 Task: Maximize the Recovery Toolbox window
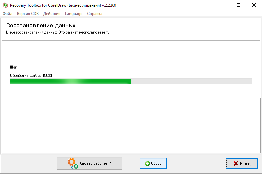click(239, 5)
